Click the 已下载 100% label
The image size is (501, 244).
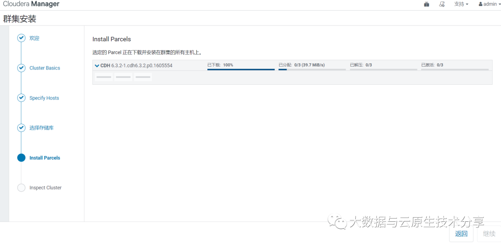[220, 65]
